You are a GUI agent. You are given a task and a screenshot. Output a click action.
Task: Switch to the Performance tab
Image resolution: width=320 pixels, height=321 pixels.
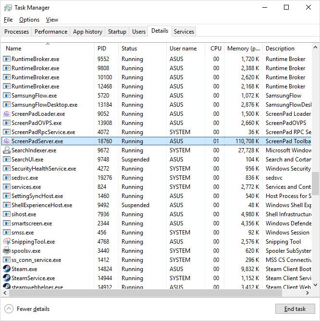coord(51,32)
